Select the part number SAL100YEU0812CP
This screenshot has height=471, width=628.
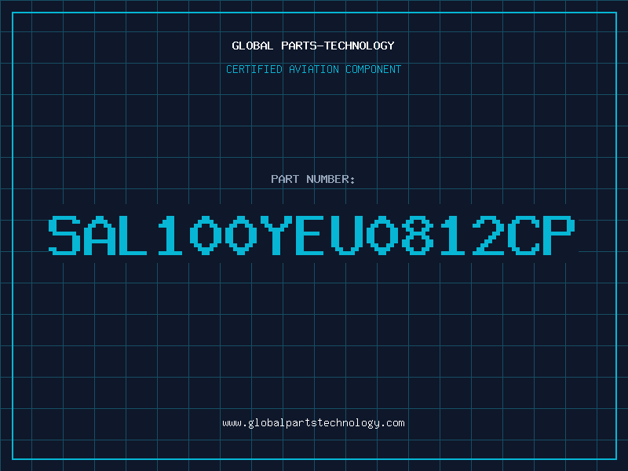click(x=312, y=235)
